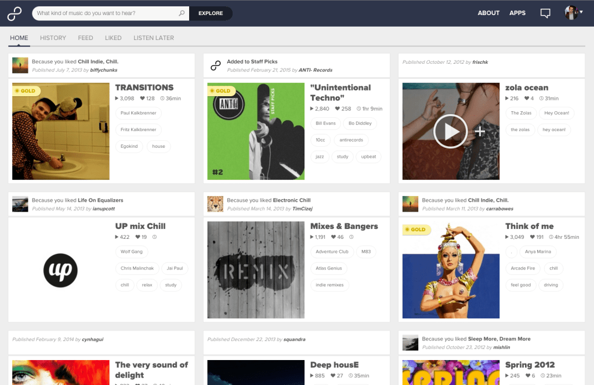Switch to the FEED tab
The width and height of the screenshot is (594, 385).
point(85,38)
